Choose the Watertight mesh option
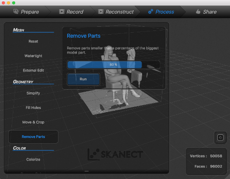This screenshot has width=230, height=179. tap(33, 56)
